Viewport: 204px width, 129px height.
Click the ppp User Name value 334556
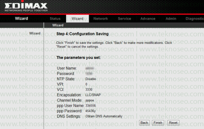(90, 106)
